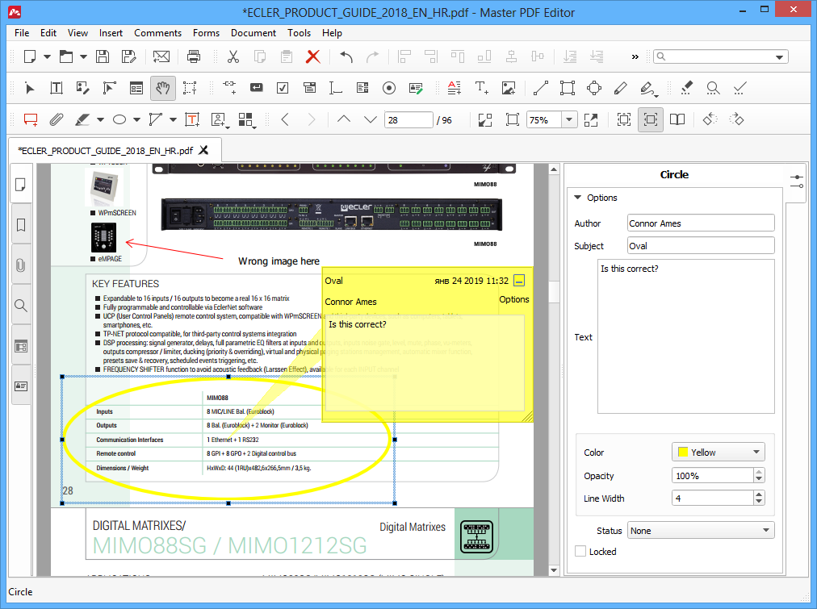Screen dimensions: 817x609
Task: Open the zoom level dropdown
Action: click(569, 119)
